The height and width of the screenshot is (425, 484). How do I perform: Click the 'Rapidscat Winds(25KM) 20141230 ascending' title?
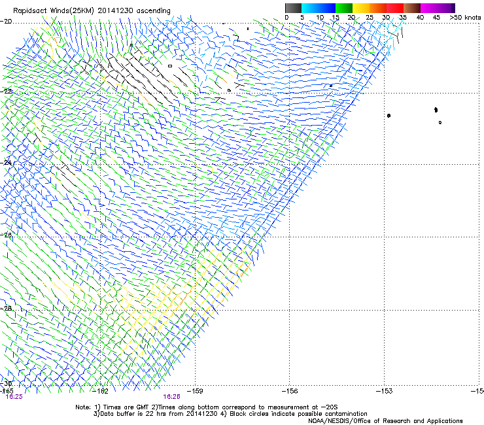coord(92,11)
